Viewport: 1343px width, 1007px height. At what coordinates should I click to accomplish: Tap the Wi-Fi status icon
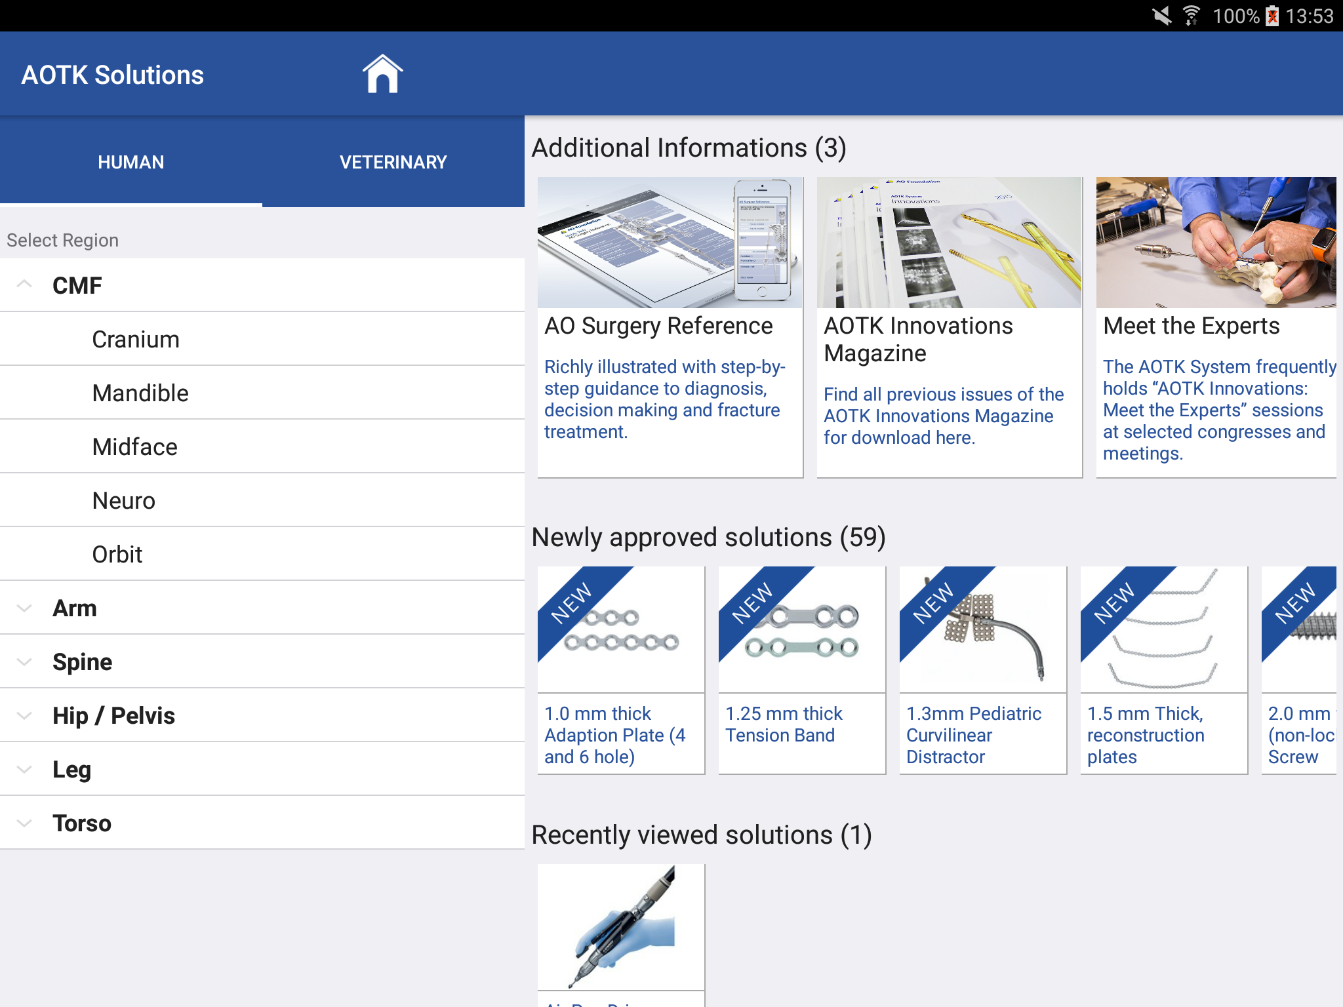click(1192, 16)
